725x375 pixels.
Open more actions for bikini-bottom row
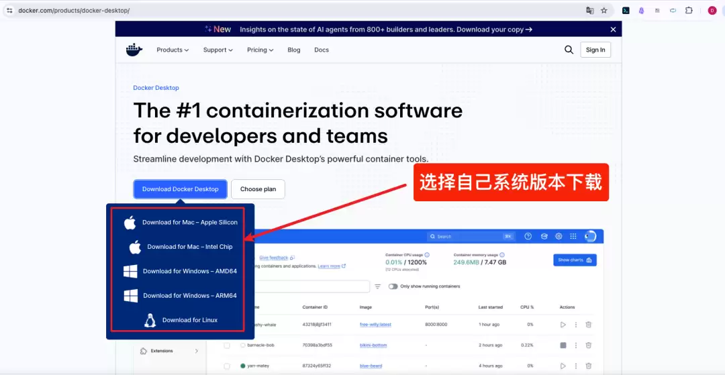[x=576, y=345]
